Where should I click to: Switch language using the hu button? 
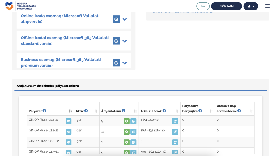203,6
